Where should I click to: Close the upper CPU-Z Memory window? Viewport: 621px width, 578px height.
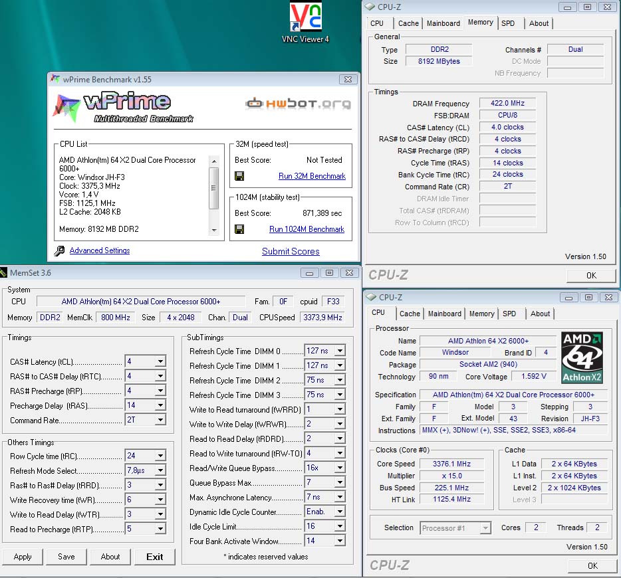tap(607, 7)
